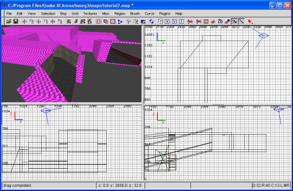
Task: Click the blue camera marker in XZ view
Action: point(279,109)
